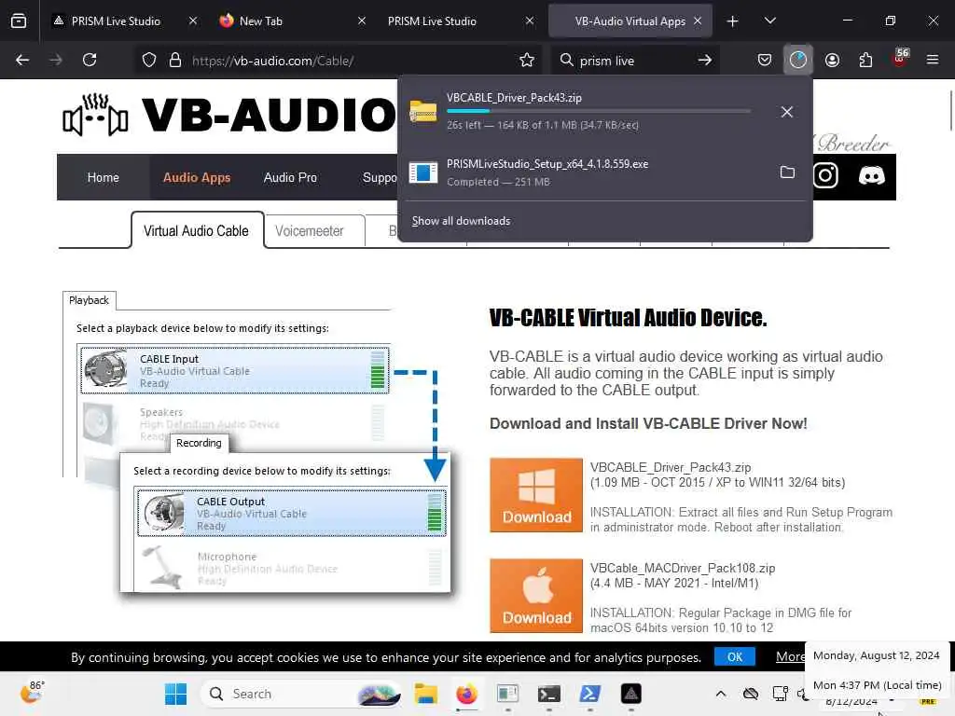Screen dimensions: 955x716
Task: Accept cookies with the OK button
Action: (735, 657)
